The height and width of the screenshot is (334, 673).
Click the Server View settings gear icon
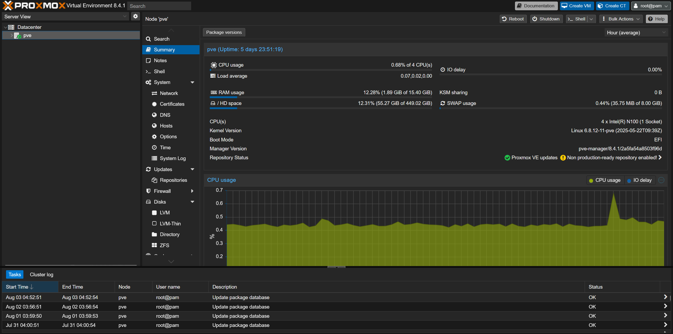pyautogui.click(x=135, y=16)
